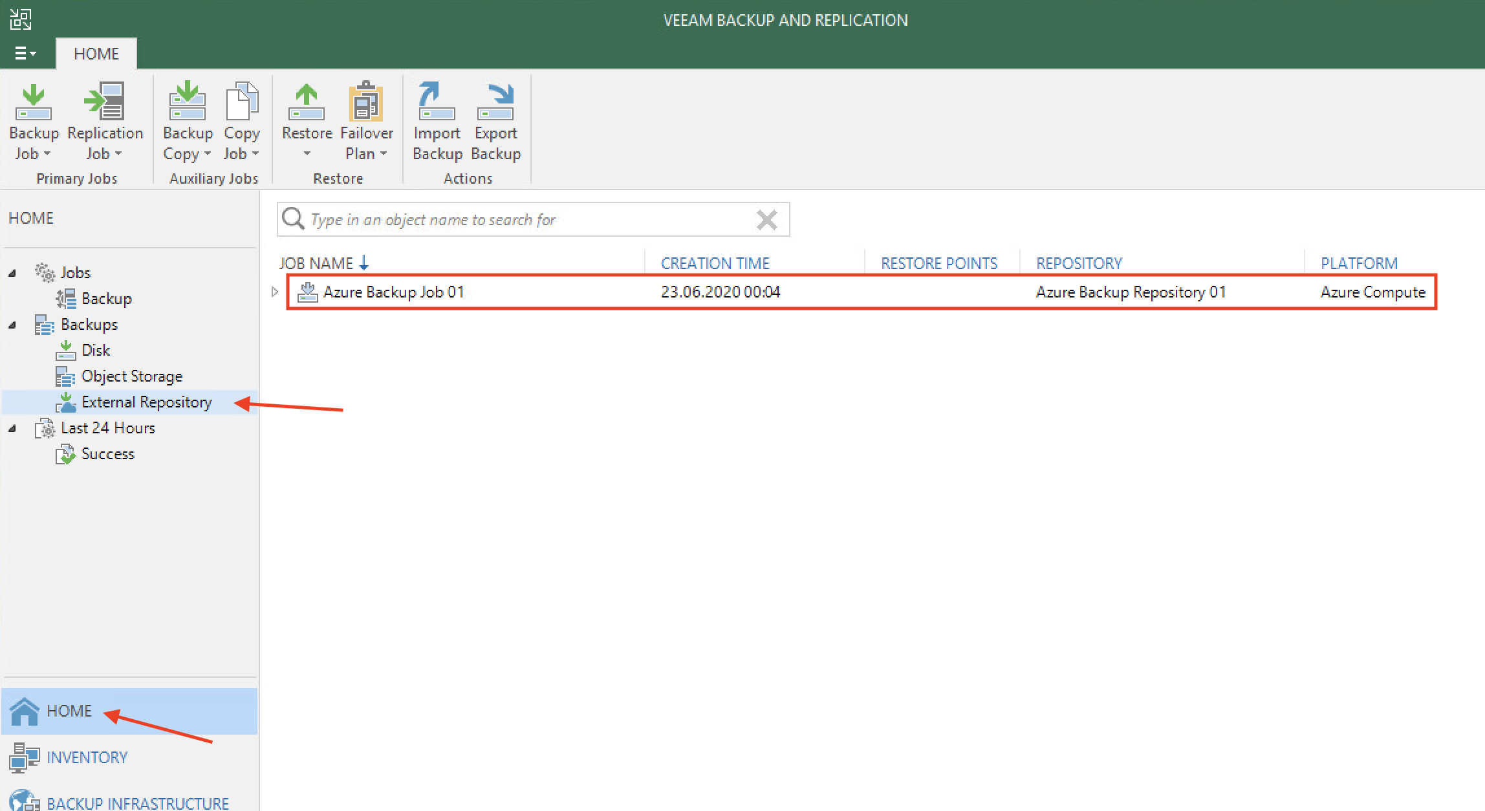Select External Repository tree item

tap(147, 402)
